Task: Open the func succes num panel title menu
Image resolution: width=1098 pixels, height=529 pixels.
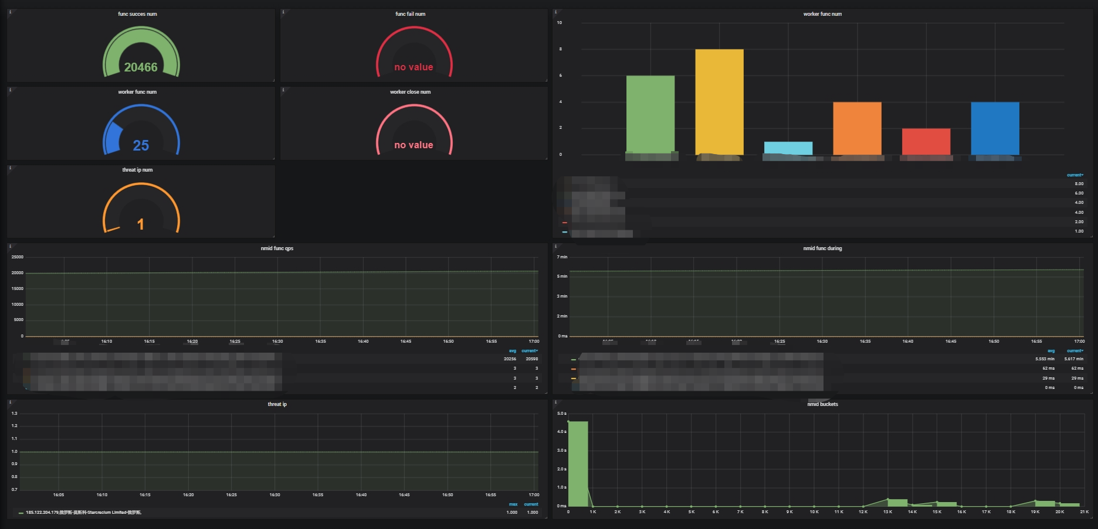Action: (x=137, y=14)
